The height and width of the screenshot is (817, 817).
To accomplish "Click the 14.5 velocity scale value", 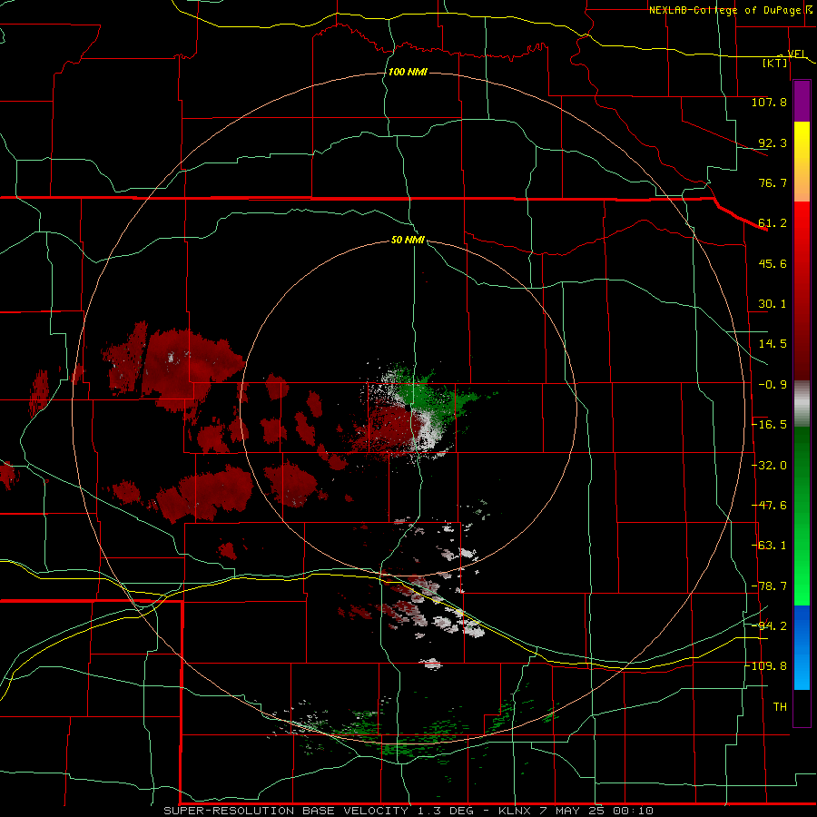I will pos(773,344).
